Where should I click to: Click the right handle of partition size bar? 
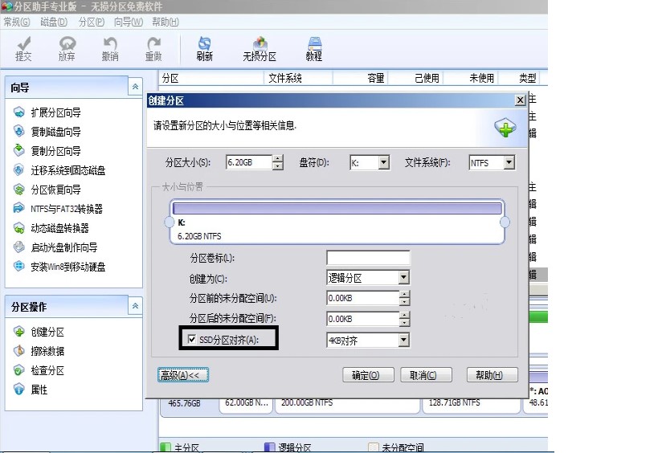pos(505,222)
